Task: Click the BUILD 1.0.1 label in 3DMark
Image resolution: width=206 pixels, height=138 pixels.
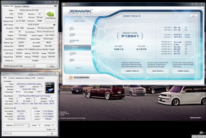Action: 79,68
